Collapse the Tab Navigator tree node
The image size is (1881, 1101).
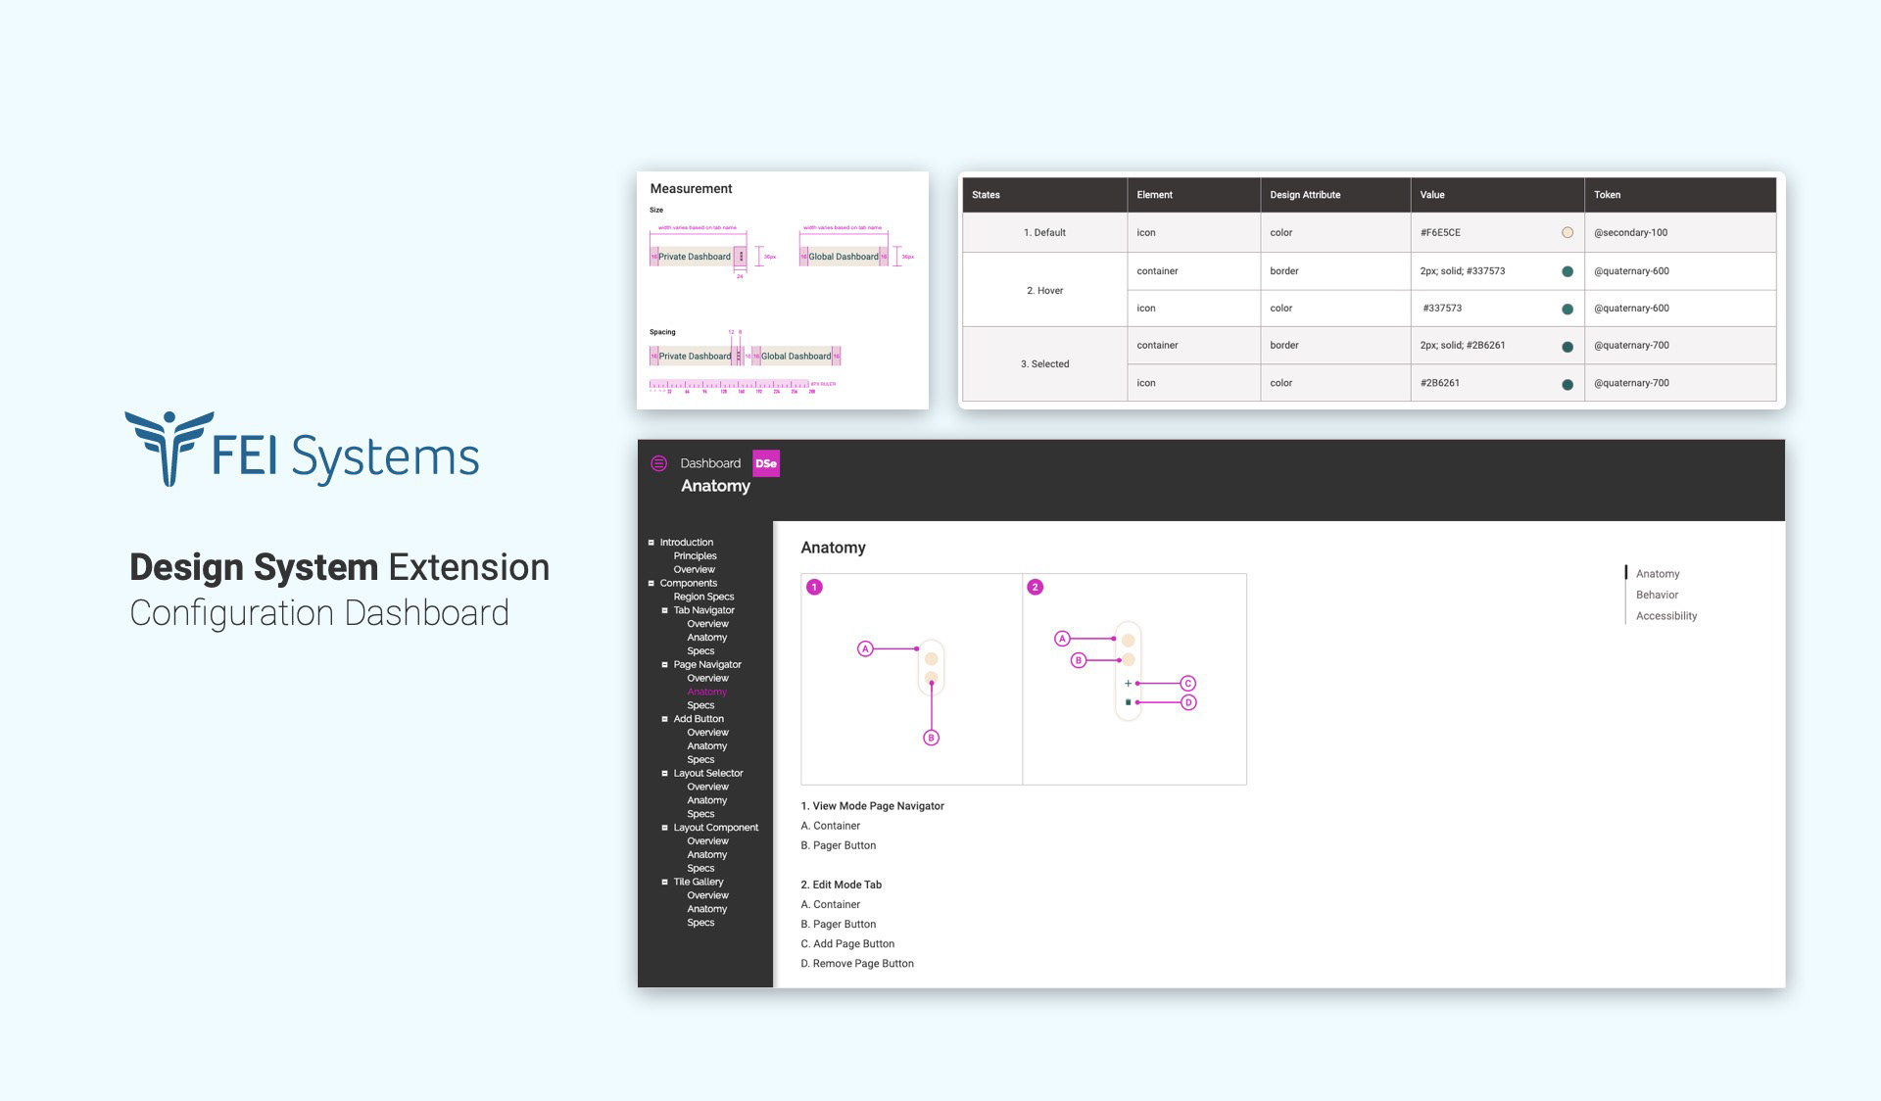click(665, 610)
